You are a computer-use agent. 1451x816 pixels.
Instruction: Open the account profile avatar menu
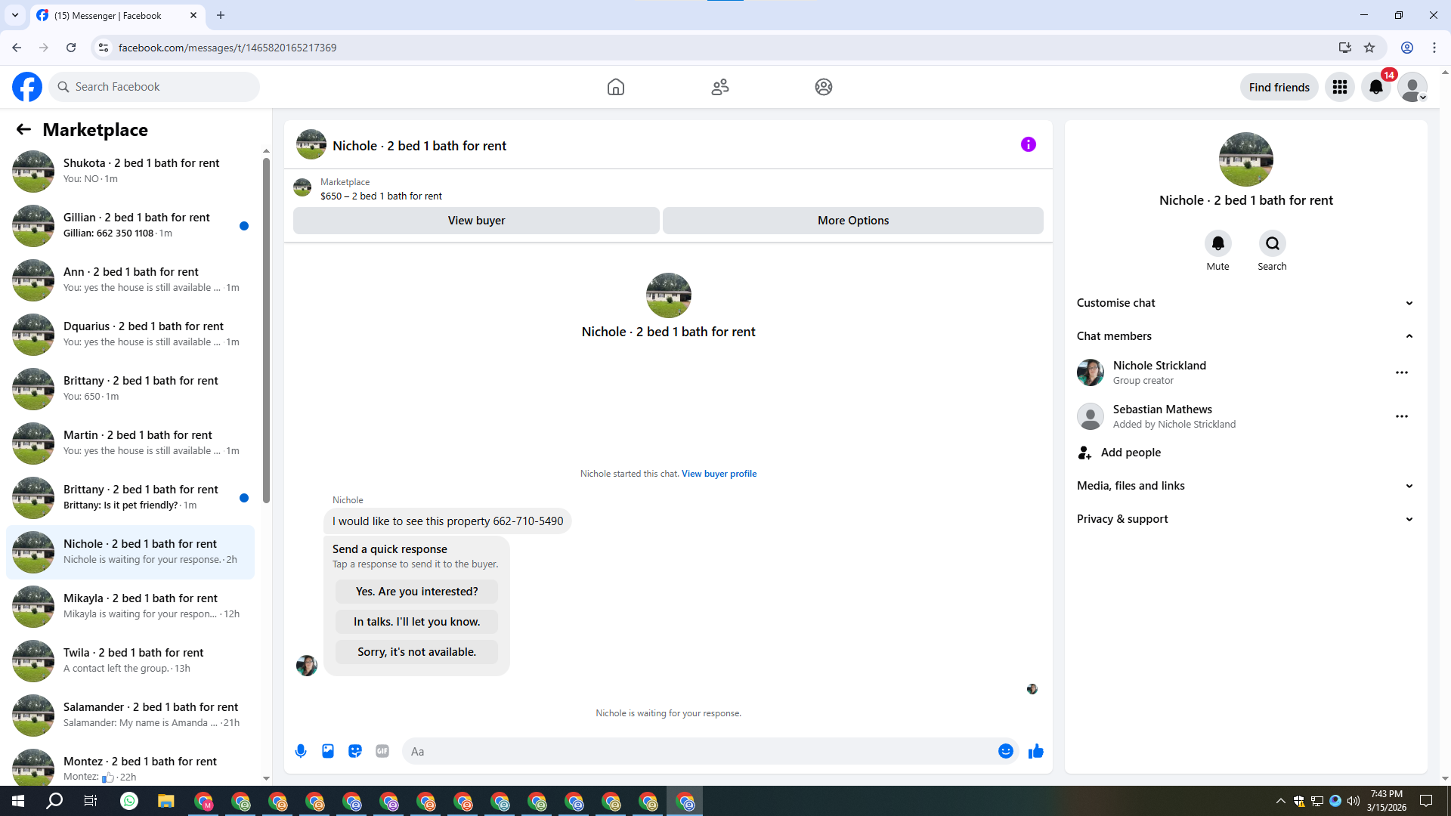[1412, 87]
